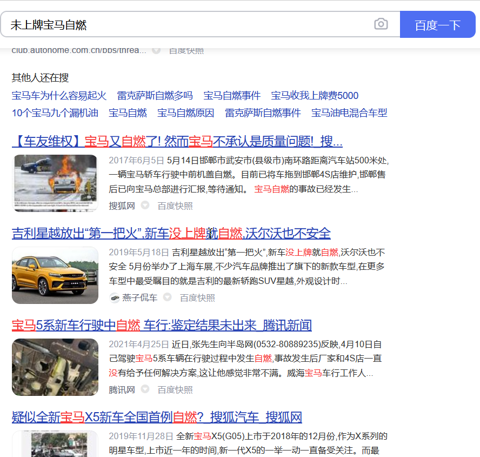Click the camera image-search icon
The image size is (480, 457).
click(x=381, y=24)
